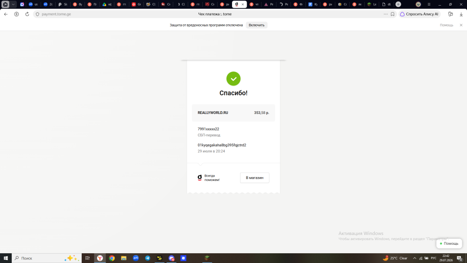Select the transaction ID 01kyqegakaha8bg395fqjctrd2
The width and height of the screenshot is (467, 263).
coord(222,145)
